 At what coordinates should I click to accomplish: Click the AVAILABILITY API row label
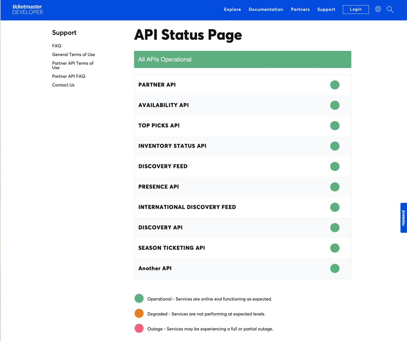tap(163, 105)
